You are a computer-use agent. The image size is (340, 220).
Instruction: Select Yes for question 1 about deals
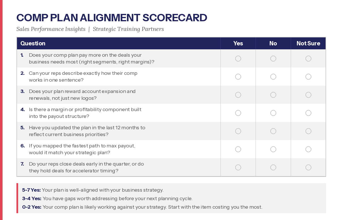(x=238, y=58)
